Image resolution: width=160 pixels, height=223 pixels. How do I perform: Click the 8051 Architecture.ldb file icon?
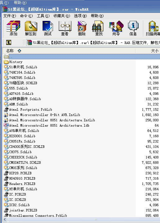(6, 125)
